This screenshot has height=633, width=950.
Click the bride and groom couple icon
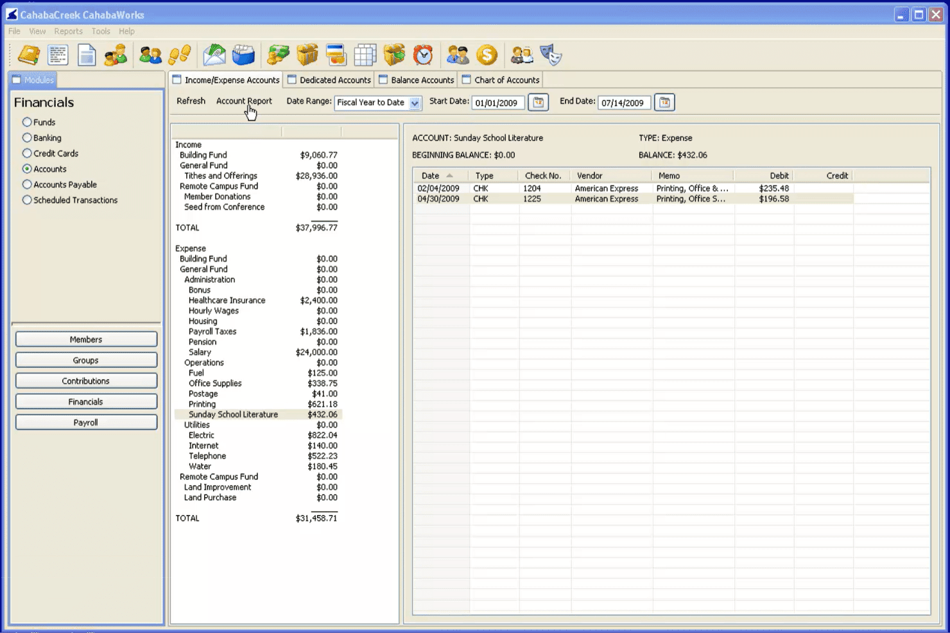click(x=521, y=55)
